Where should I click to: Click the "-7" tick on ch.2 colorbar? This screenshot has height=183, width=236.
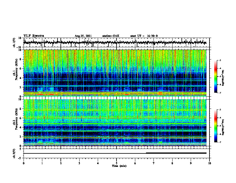click(220, 142)
